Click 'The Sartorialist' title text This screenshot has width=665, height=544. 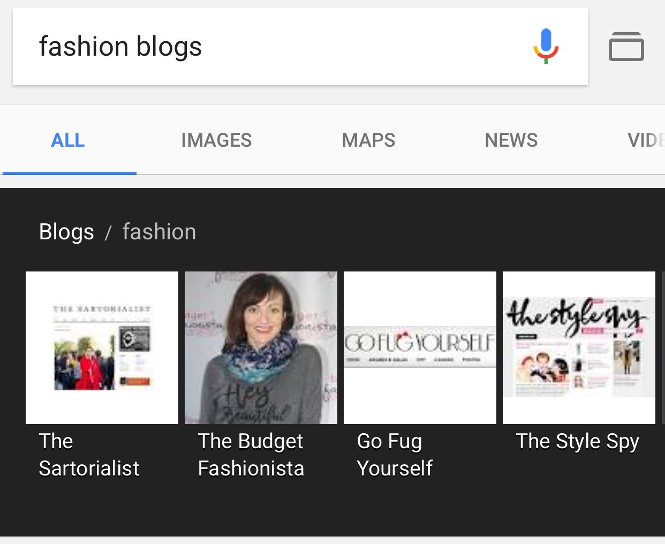(89, 455)
